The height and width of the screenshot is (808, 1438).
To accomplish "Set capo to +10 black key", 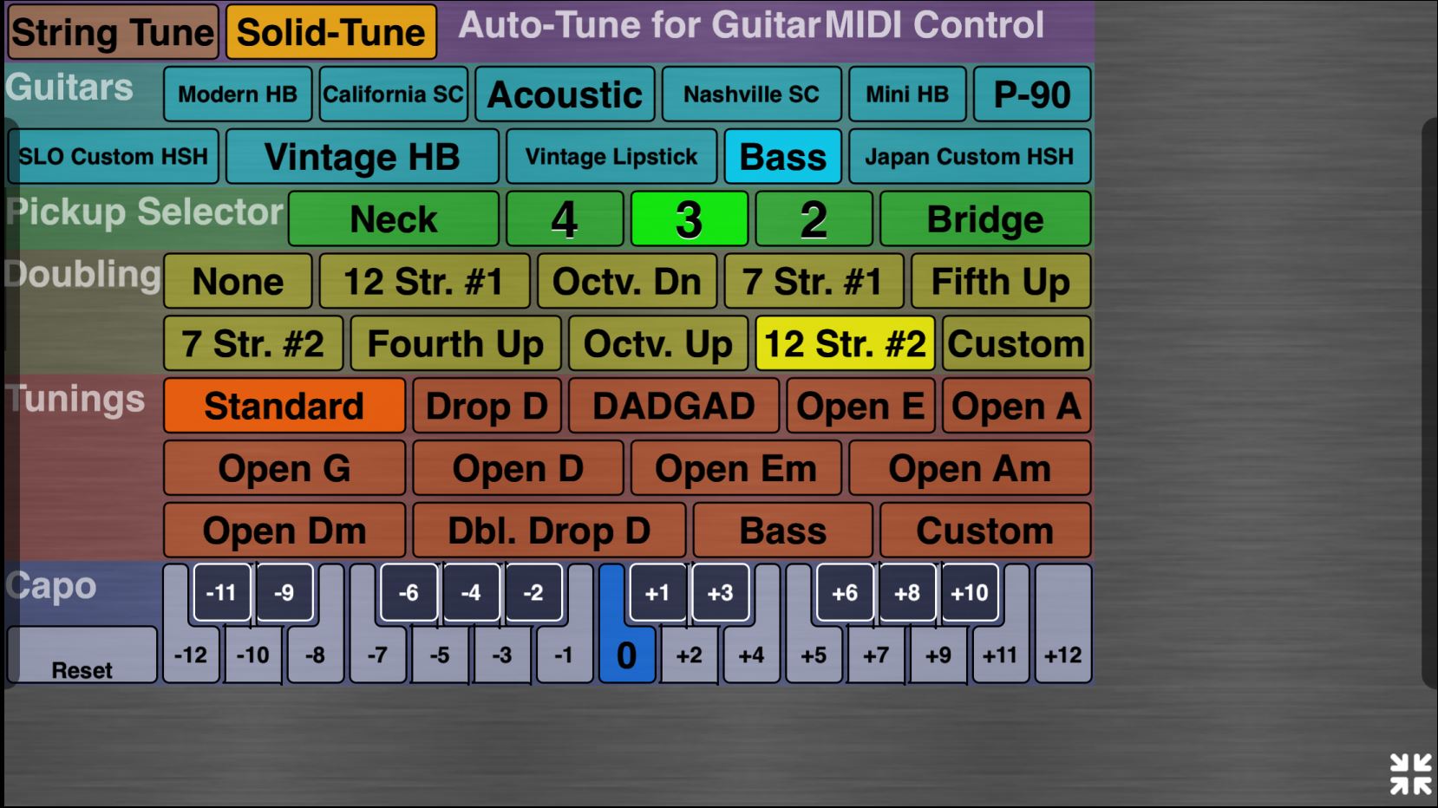I will [x=970, y=592].
